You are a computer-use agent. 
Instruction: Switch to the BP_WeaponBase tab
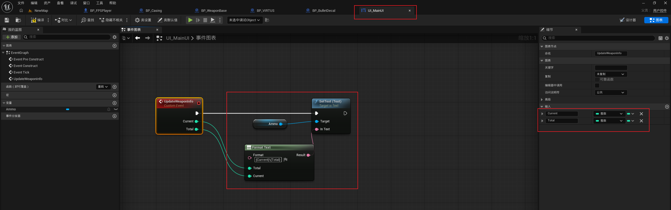[x=214, y=11]
